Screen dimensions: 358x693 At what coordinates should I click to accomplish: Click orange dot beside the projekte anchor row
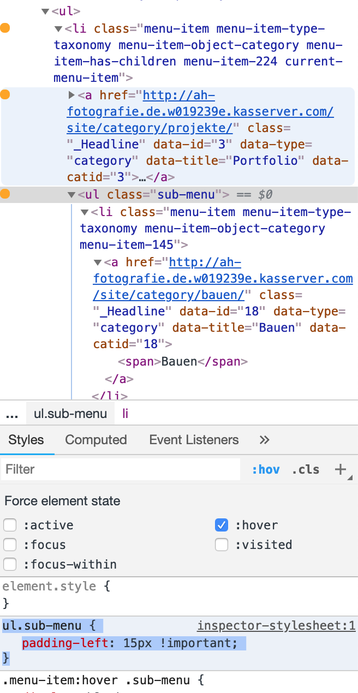[x=5, y=95]
